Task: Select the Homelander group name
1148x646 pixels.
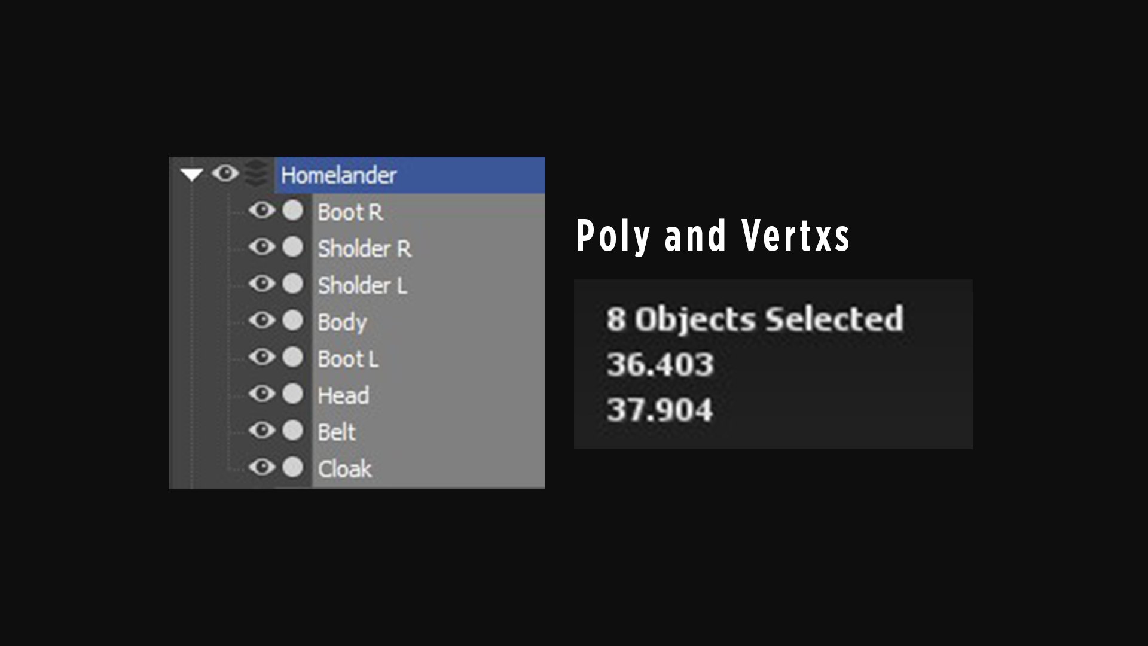Action: click(338, 175)
